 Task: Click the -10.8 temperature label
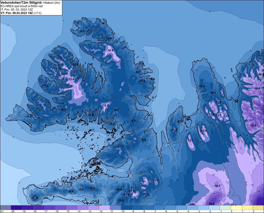pos(76,65)
